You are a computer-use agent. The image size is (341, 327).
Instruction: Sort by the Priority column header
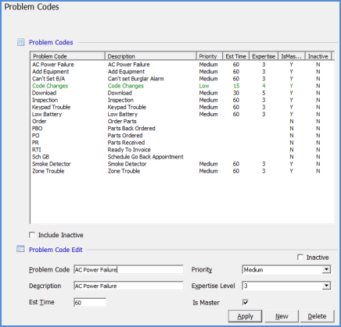click(x=210, y=56)
